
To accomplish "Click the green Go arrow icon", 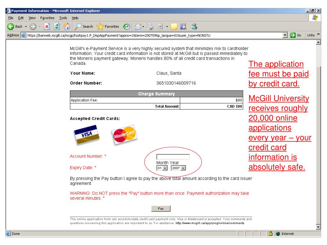I will (293, 35).
